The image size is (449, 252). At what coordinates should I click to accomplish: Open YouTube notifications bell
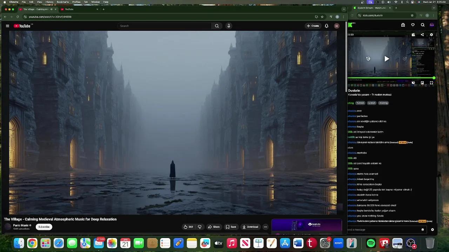coord(327,26)
